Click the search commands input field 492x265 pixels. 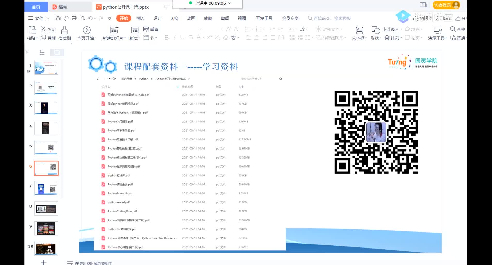329,18
